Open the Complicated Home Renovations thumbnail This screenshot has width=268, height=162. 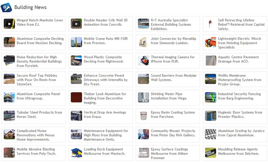tap(9, 134)
